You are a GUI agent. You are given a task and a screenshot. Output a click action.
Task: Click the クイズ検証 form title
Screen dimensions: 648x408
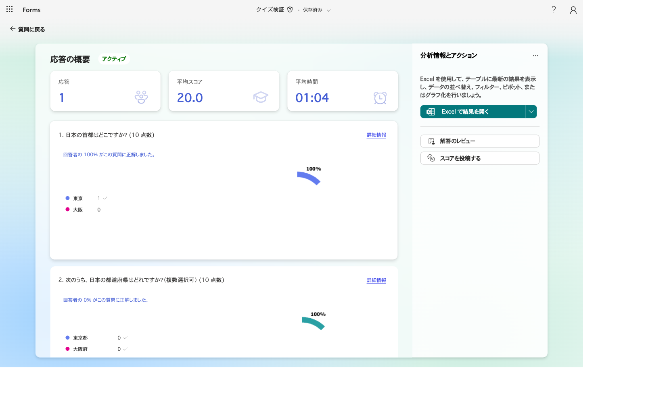[270, 10]
